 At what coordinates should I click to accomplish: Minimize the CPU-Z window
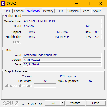point(76,3)
